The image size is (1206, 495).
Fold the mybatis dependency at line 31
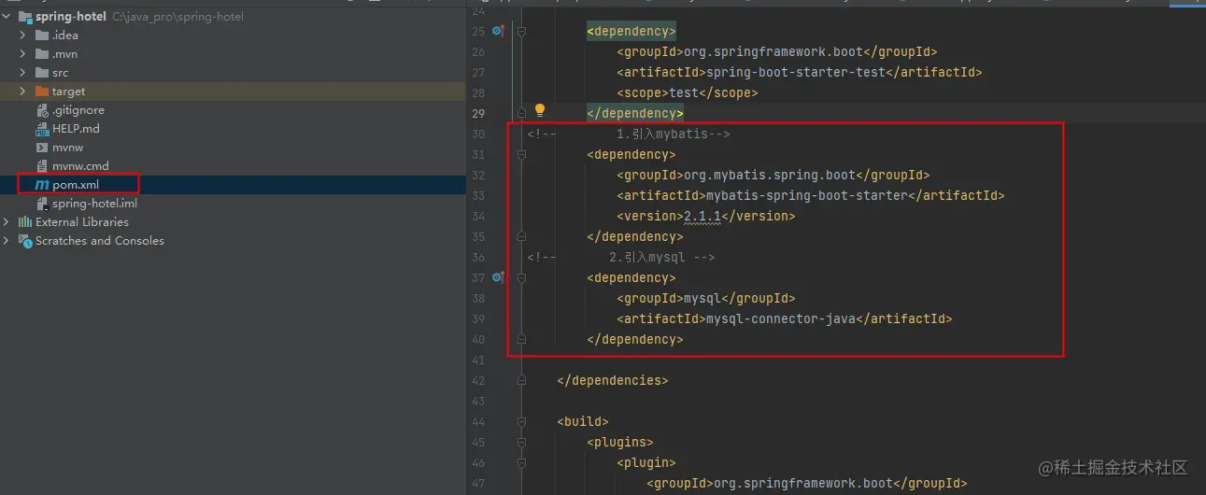pos(521,154)
